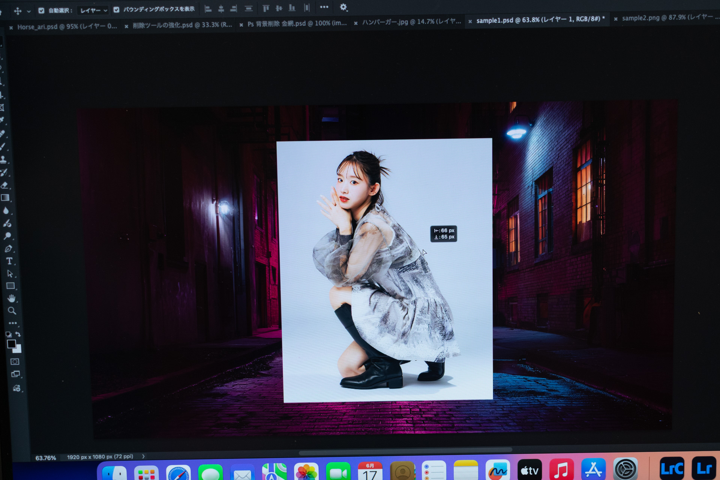720x480 pixels.
Task: Expand status bar info chevron
Action: pyautogui.click(x=143, y=456)
